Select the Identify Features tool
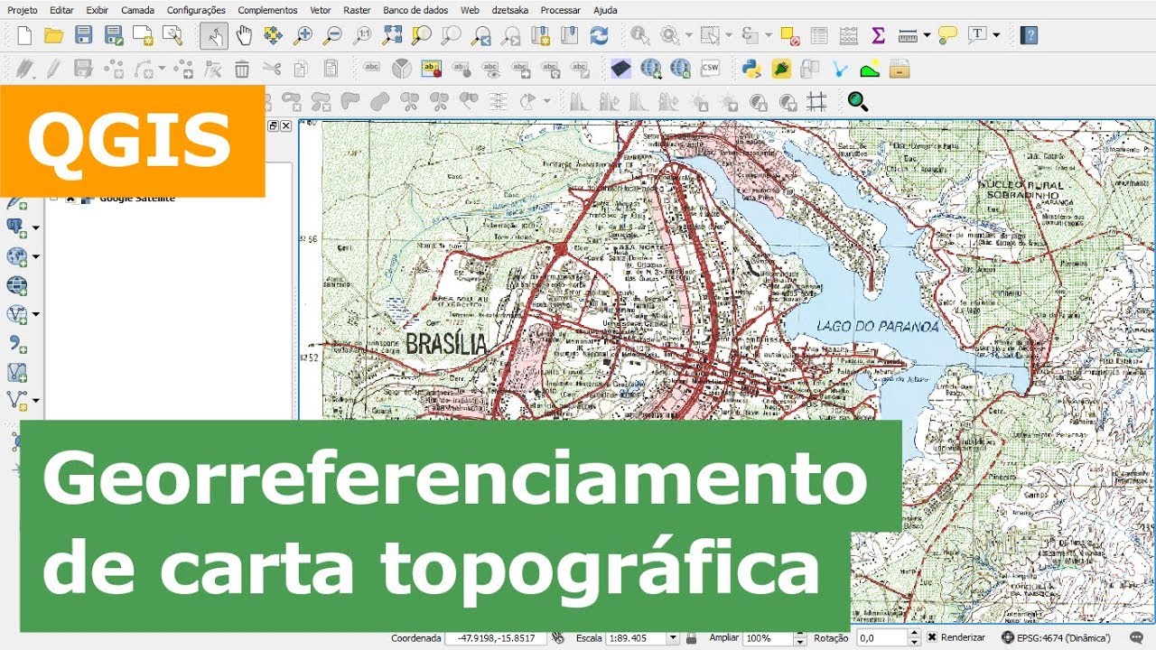The image size is (1156, 650). pos(640,35)
